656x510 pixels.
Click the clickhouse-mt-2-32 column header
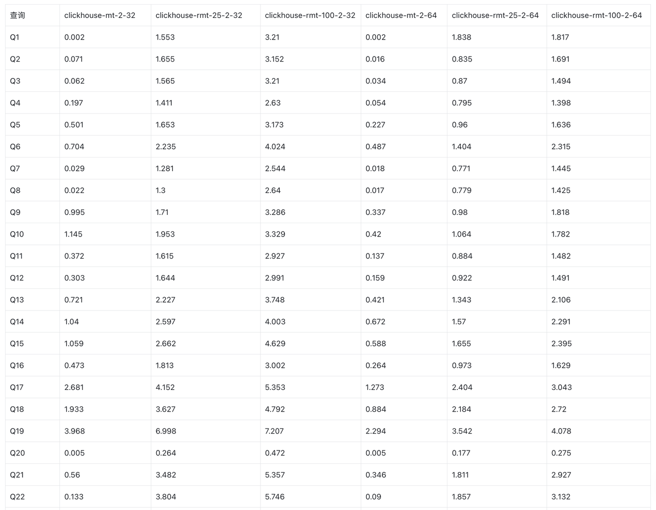pos(100,15)
